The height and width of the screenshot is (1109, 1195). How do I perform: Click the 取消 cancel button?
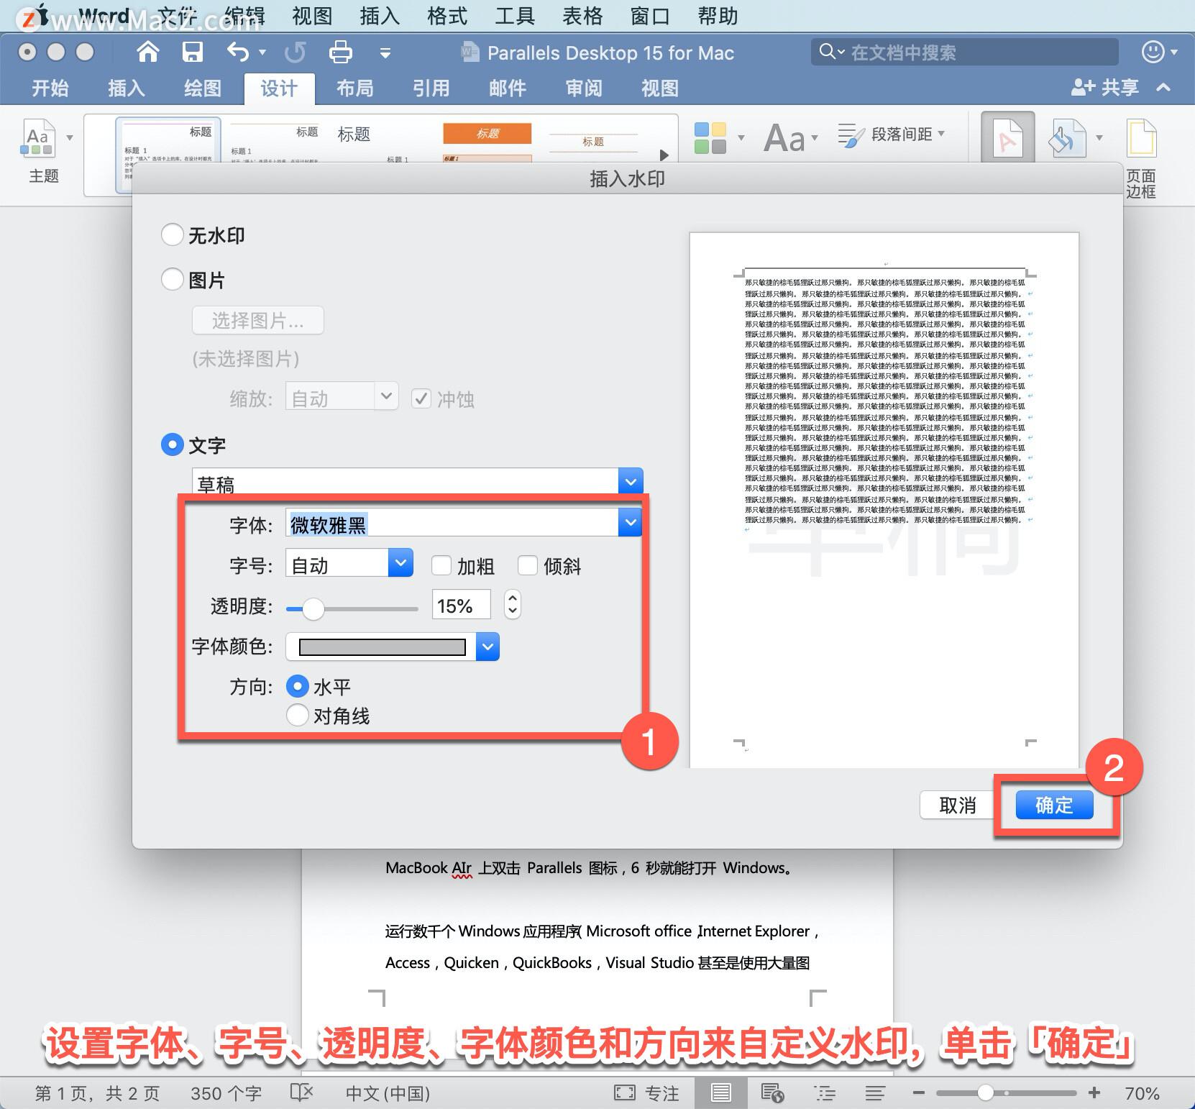956,805
